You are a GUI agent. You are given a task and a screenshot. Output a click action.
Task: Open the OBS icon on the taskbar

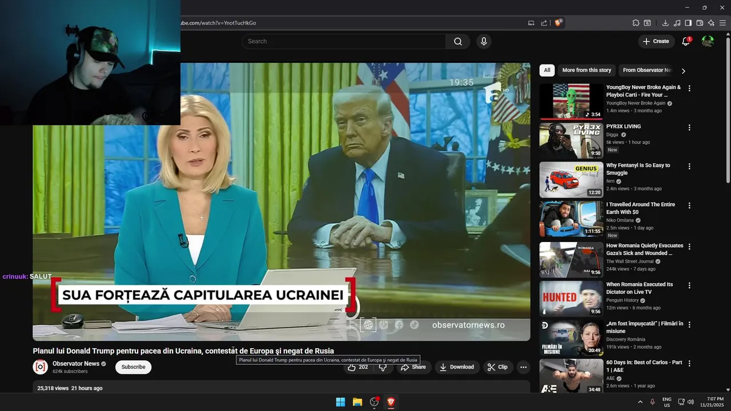(375, 402)
